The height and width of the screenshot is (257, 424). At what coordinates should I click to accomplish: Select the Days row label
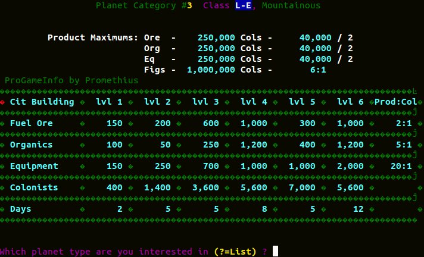20,209
